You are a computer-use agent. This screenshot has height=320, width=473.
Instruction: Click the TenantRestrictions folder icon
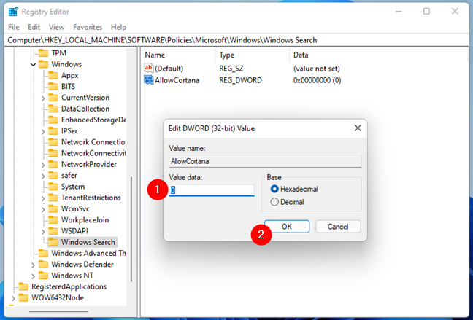click(x=53, y=198)
